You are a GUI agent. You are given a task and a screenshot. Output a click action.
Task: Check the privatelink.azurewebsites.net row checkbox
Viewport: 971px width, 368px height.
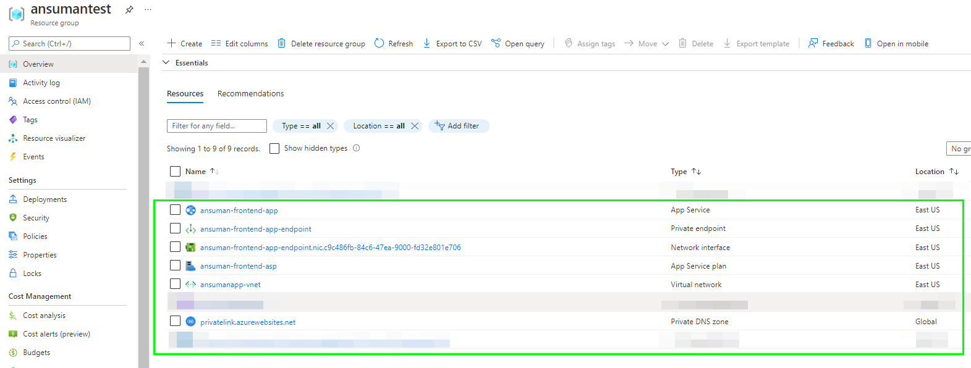coord(175,321)
